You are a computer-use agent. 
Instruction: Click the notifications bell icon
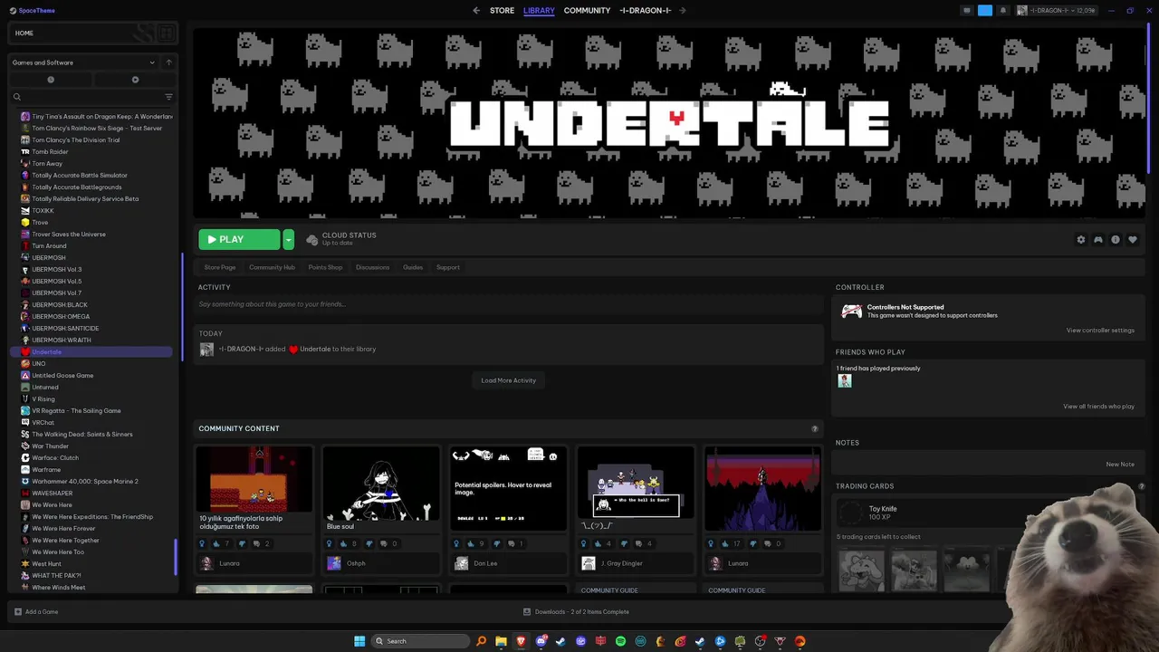tap(1003, 11)
